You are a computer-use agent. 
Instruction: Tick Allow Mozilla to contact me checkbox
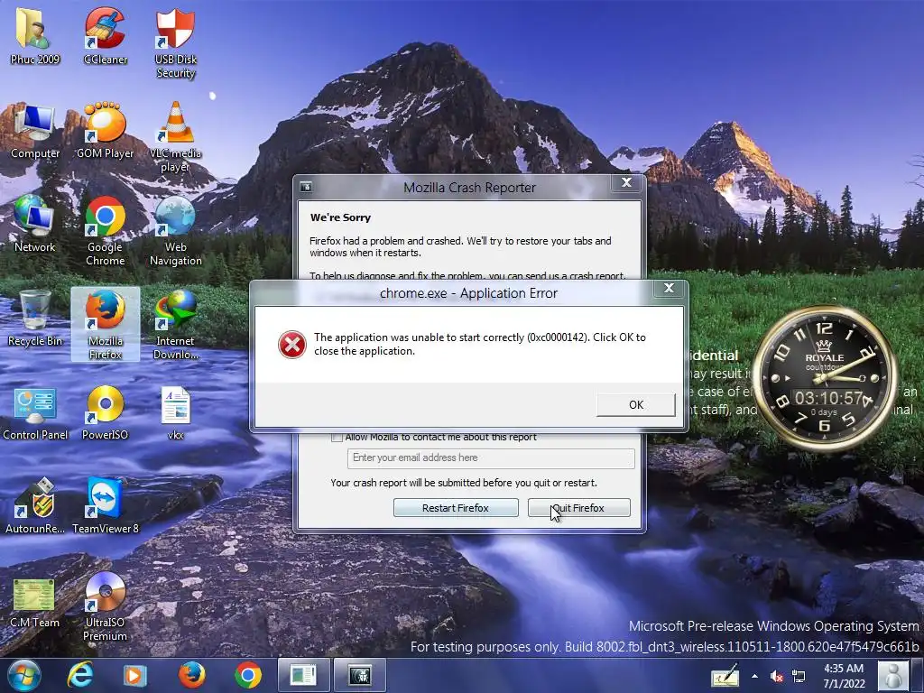coord(337,438)
